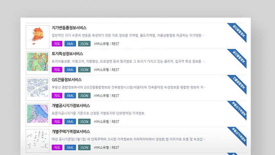Open the 개별주택가격정보서비스 title link
This screenshot has height=155, width=275.
(71, 132)
